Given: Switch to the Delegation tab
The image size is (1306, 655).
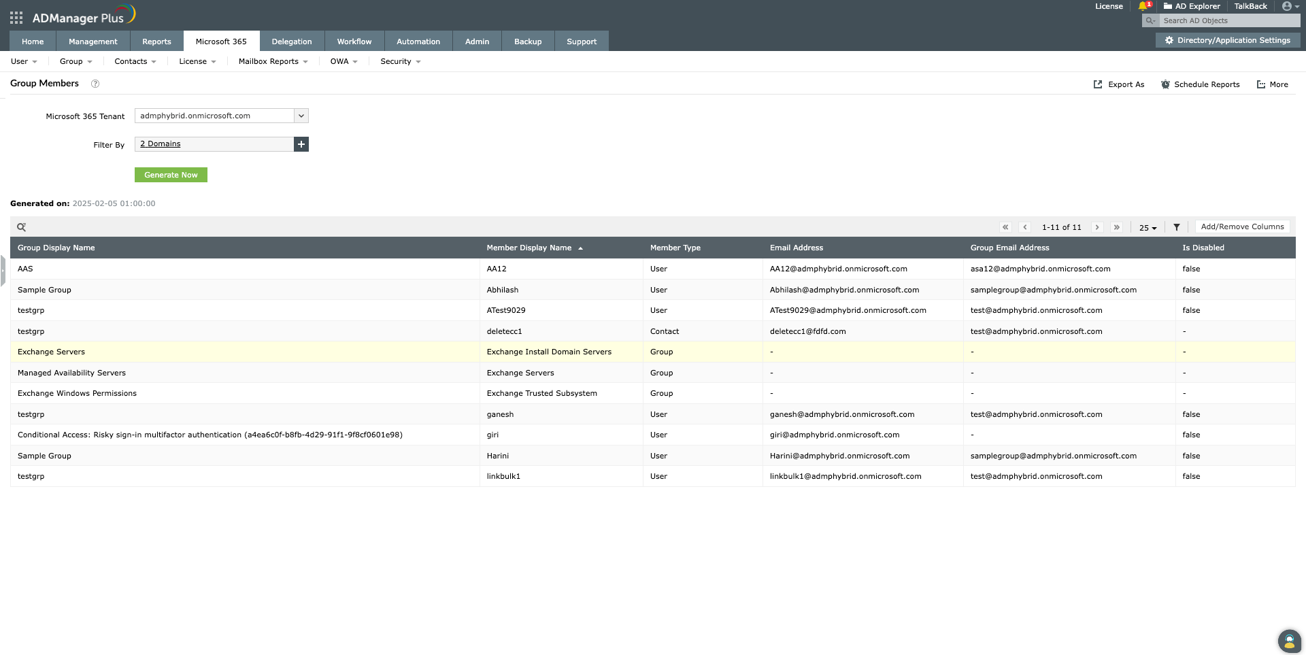Looking at the screenshot, I should 292,41.
